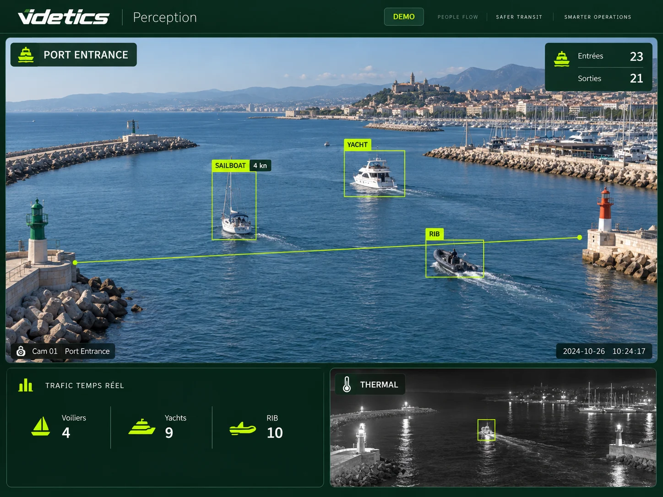Viewport: 663px width, 497px height.
Task: Click the traffic bar chart icon
Action: point(26,385)
